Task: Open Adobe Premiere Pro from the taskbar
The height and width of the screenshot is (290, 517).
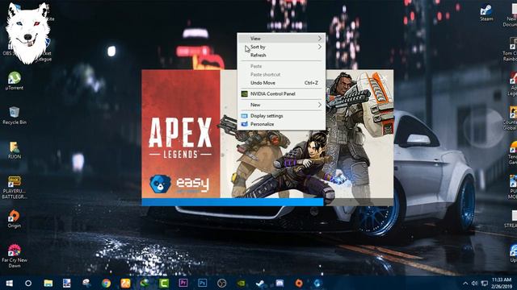Action: (x=183, y=283)
